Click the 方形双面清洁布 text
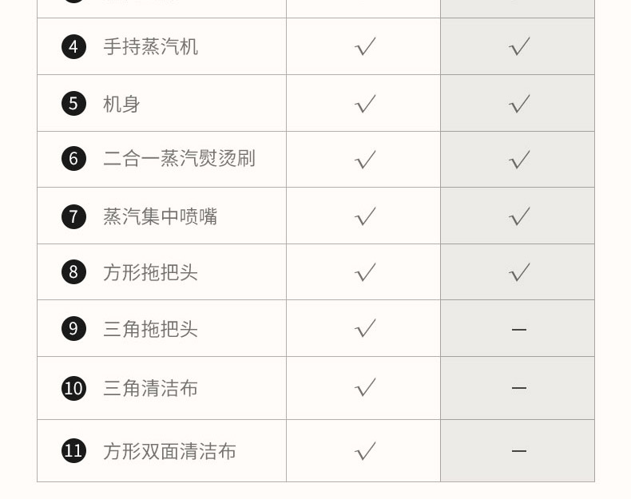The width and height of the screenshot is (631, 499). click(169, 451)
